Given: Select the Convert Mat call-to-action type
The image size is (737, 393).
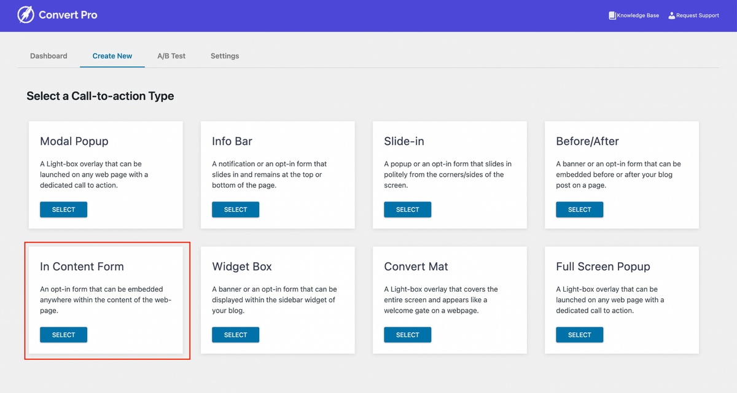Looking at the screenshot, I should click(407, 335).
